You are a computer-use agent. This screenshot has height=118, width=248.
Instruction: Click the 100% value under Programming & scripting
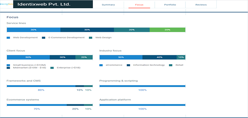tap(143, 90)
